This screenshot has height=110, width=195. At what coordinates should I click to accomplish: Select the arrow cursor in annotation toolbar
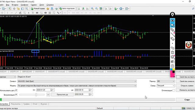(172, 25)
